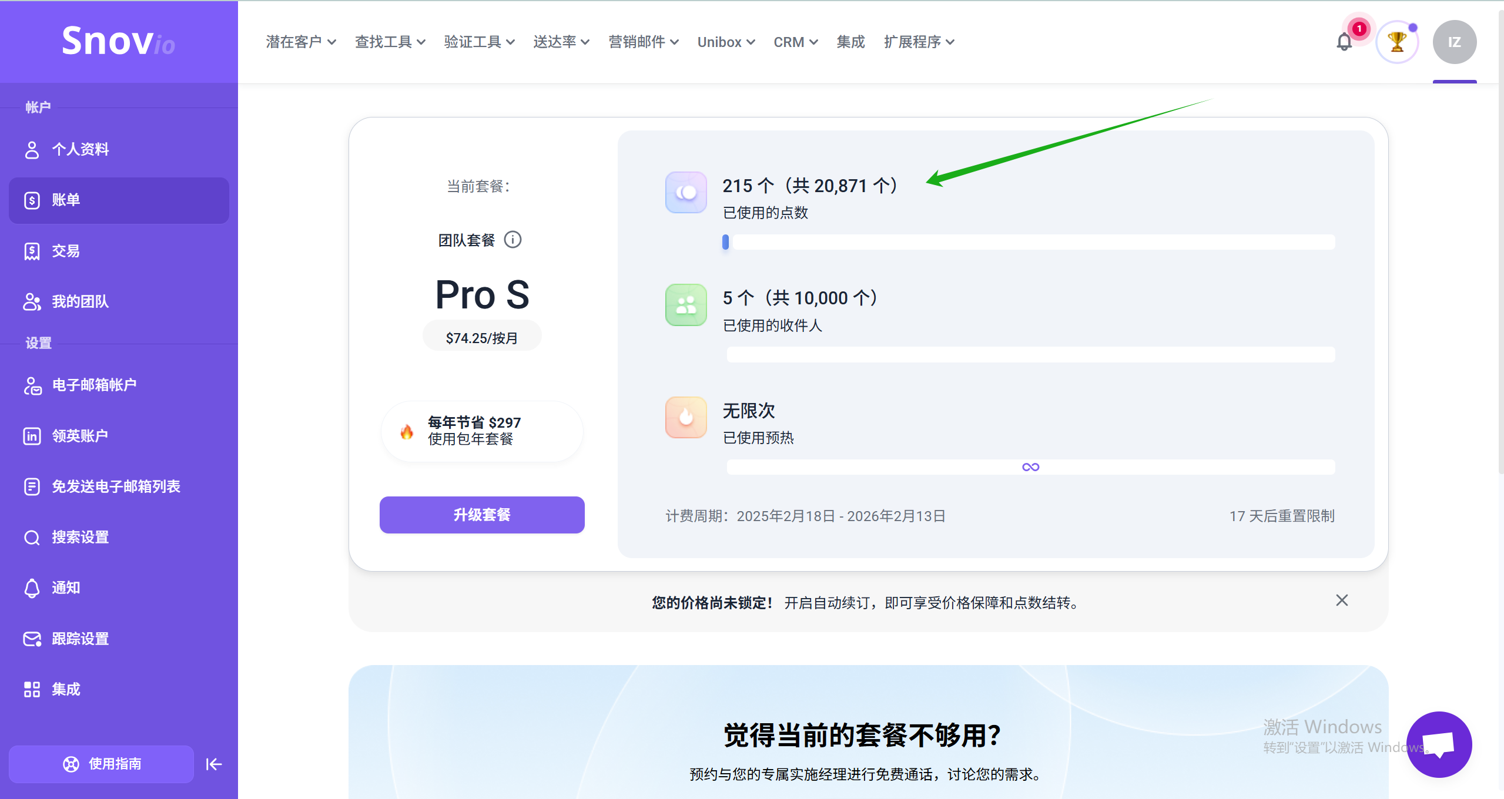Open the notifications bell icon

pyautogui.click(x=1344, y=42)
